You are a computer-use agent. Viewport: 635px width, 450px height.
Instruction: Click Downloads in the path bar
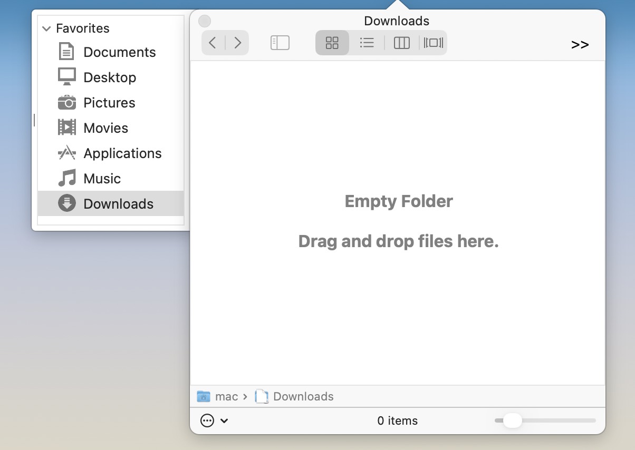tap(302, 396)
